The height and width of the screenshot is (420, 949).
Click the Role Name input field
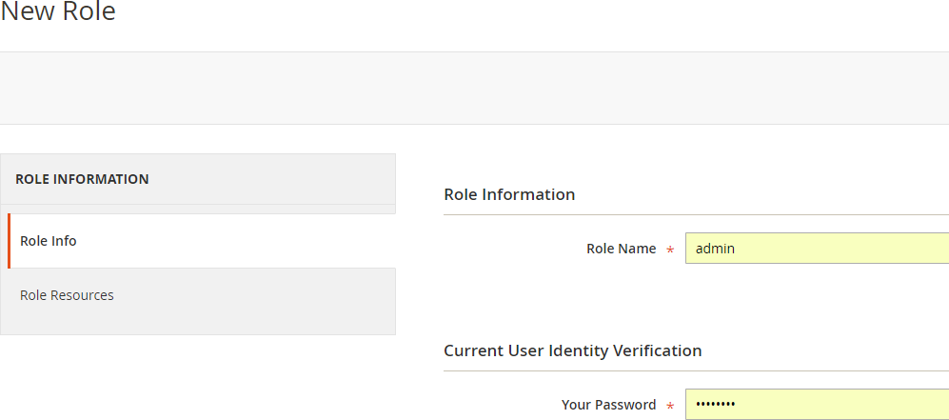816,249
